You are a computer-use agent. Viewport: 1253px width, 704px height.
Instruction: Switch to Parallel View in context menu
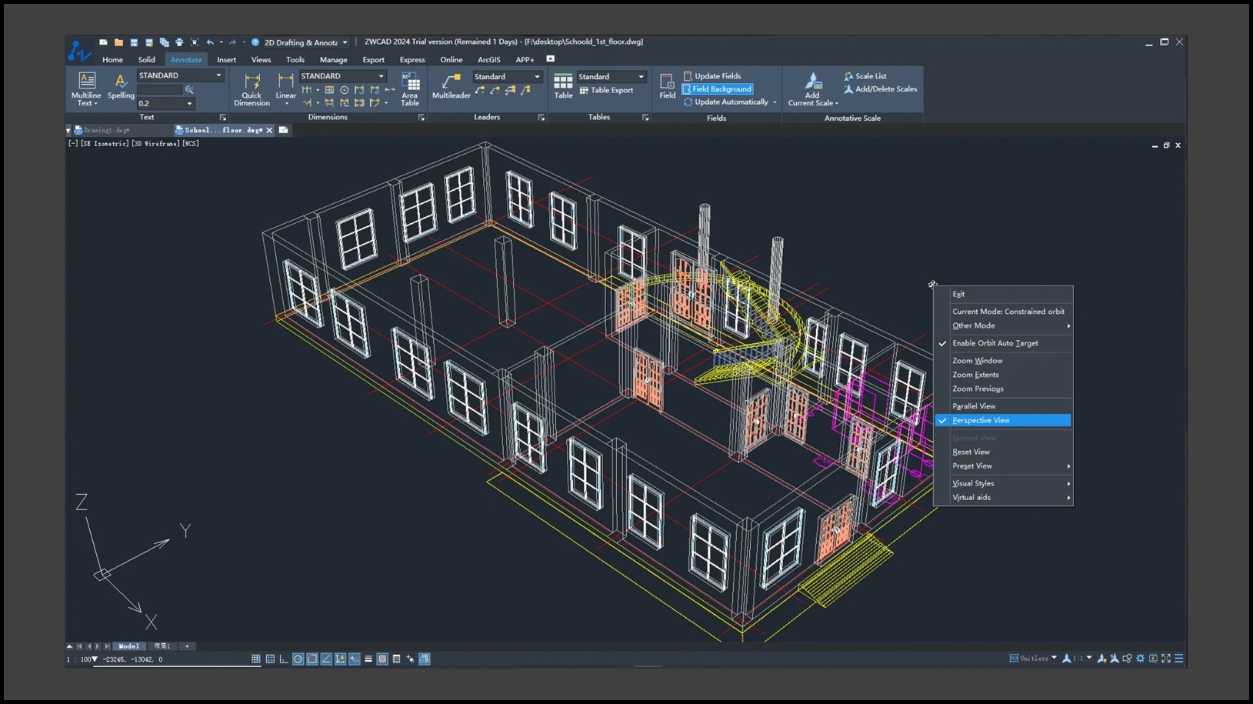[x=974, y=406]
